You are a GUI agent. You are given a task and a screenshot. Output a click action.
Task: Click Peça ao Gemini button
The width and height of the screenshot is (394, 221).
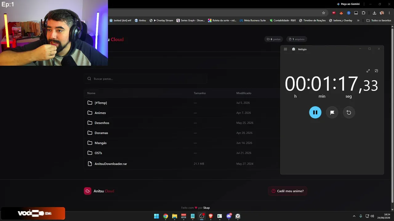pyautogui.click(x=348, y=4)
